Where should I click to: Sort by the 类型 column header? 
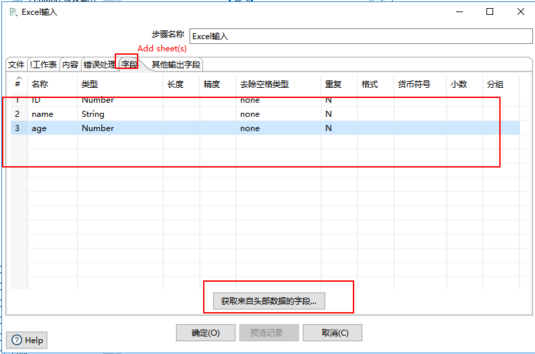point(121,84)
